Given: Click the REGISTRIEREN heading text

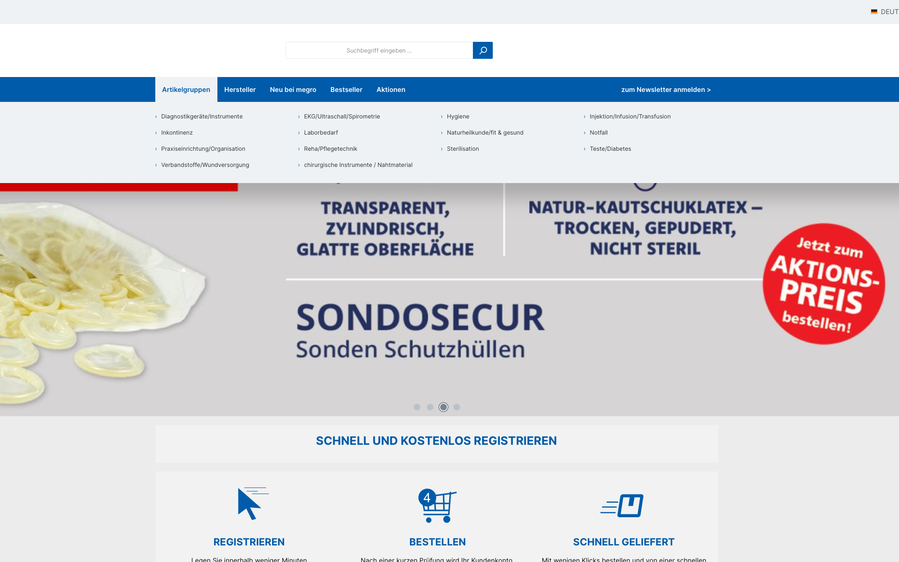Looking at the screenshot, I should click(249, 542).
